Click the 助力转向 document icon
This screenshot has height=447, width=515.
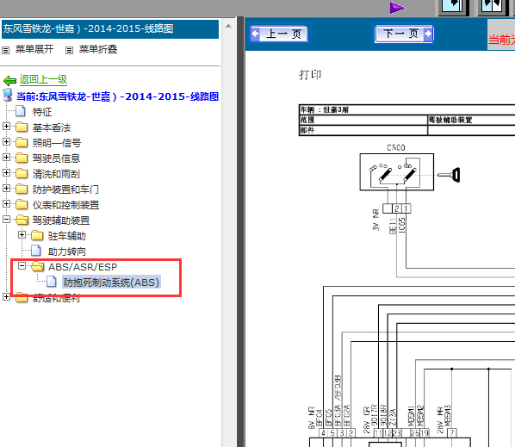coord(36,251)
